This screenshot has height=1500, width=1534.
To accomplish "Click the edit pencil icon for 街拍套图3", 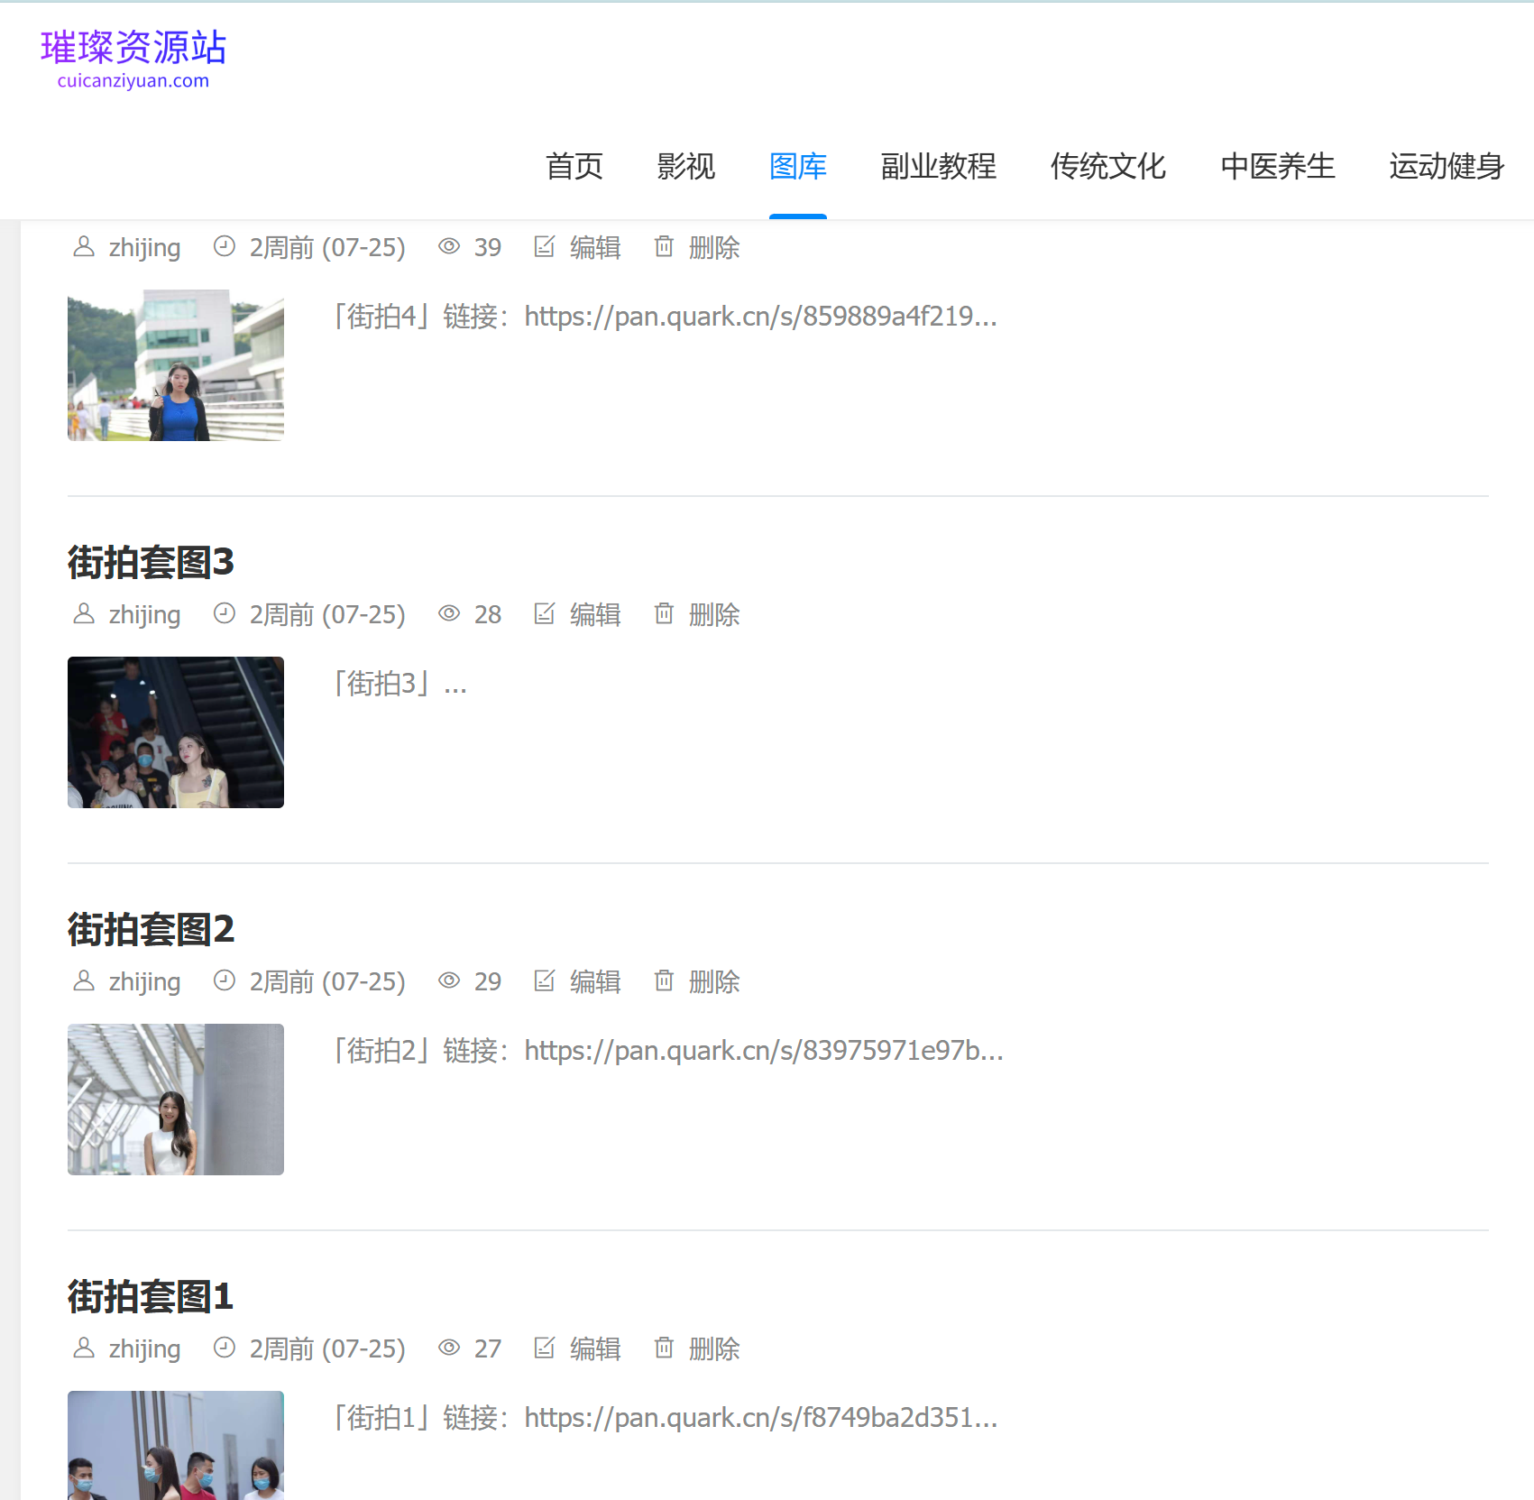I will pyautogui.click(x=545, y=614).
